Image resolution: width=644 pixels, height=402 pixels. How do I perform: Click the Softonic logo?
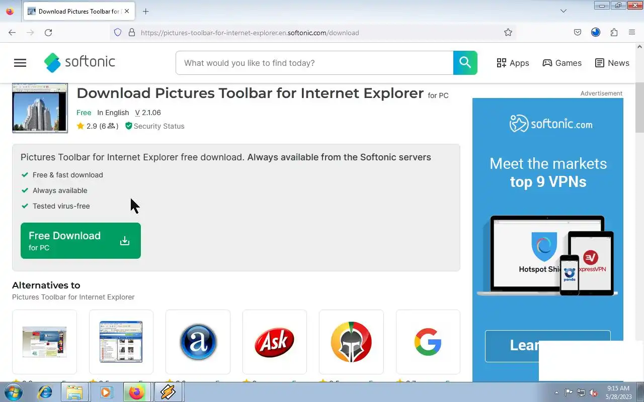[x=79, y=62]
